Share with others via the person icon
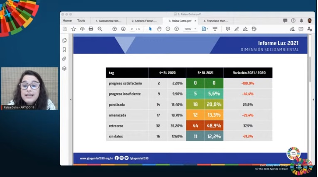 click(310, 29)
